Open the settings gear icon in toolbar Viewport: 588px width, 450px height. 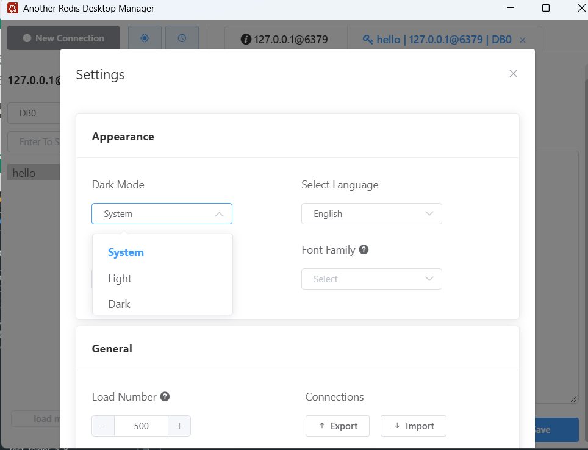click(x=145, y=38)
